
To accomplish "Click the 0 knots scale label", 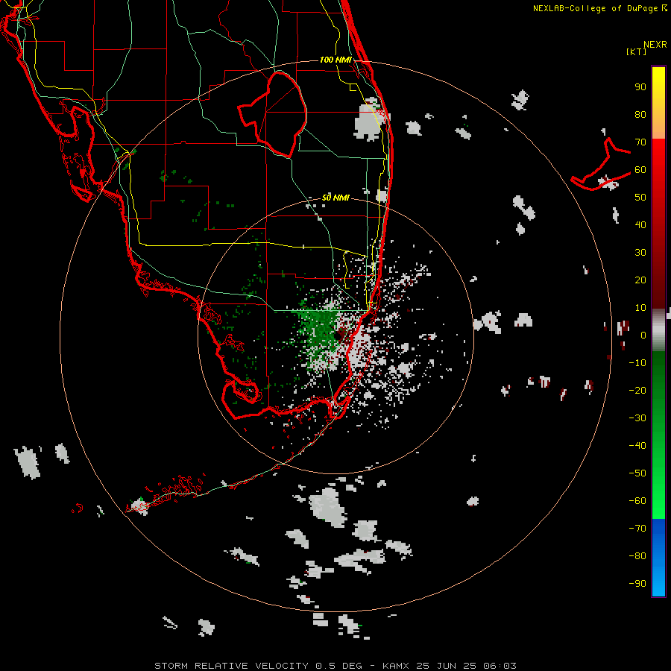I will (x=643, y=335).
